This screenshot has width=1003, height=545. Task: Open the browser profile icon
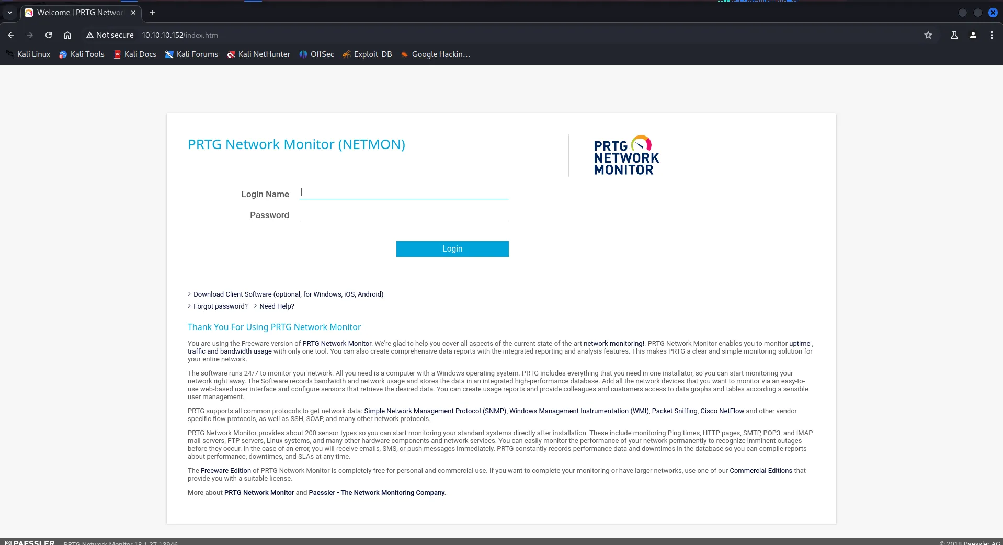973,35
